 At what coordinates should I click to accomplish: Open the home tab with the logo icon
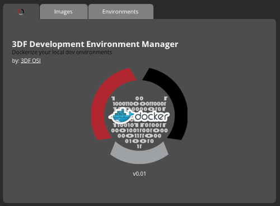click(x=21, y=12)
